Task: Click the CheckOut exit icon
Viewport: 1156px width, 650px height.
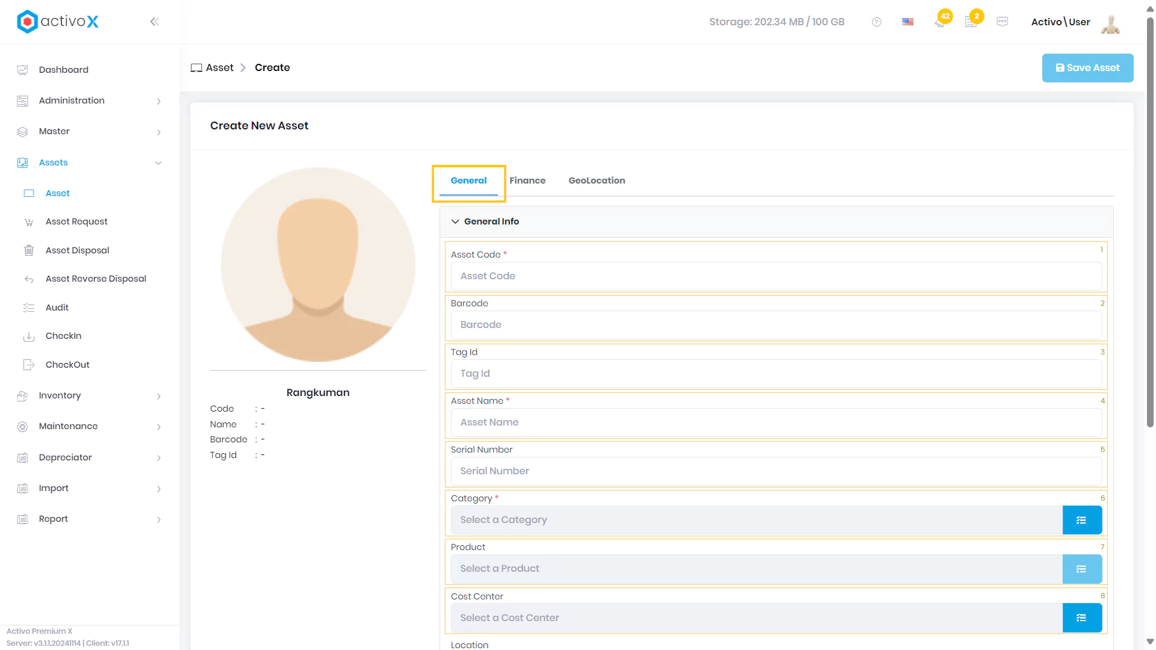Action: pyautogui.click(x=28, y=365)
